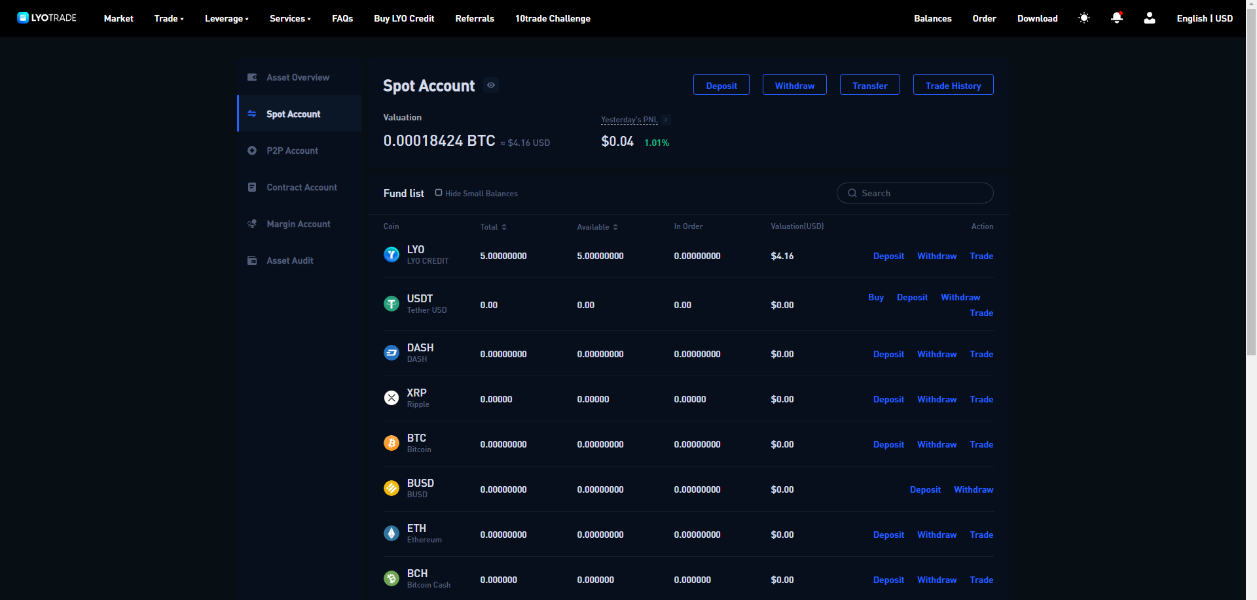Expand the Services menu dropdown
Image resolution: width=1257 pixels, height=600 pixels.
[290, 18]
